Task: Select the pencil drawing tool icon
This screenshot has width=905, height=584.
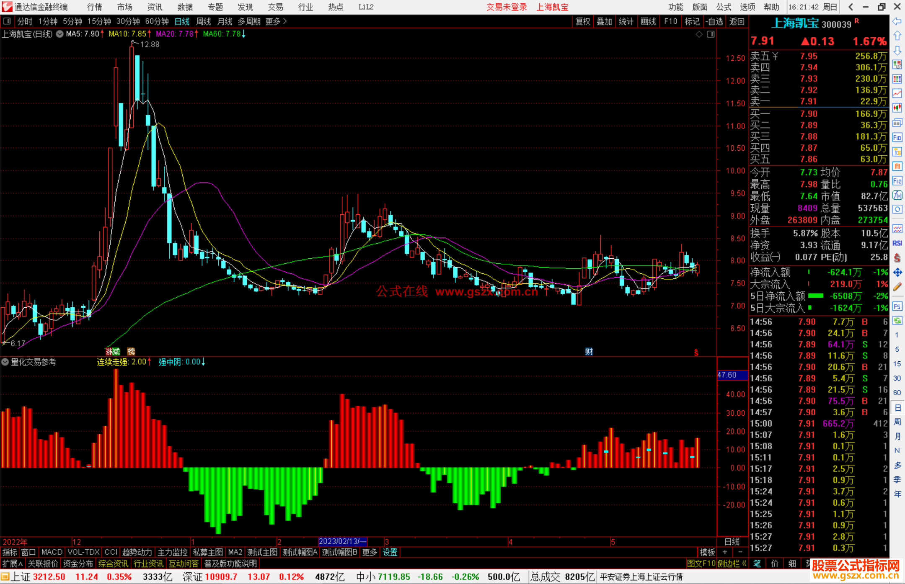Action: (897, 287)
